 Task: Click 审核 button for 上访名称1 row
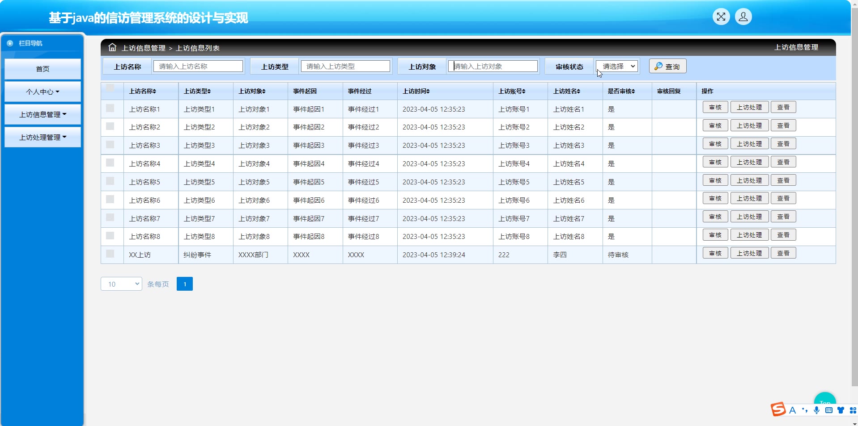(715, 107)
